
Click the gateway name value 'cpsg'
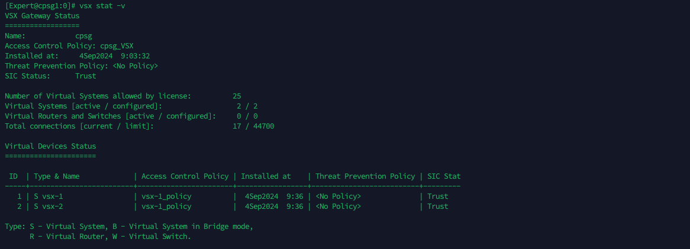coord(83,36)
